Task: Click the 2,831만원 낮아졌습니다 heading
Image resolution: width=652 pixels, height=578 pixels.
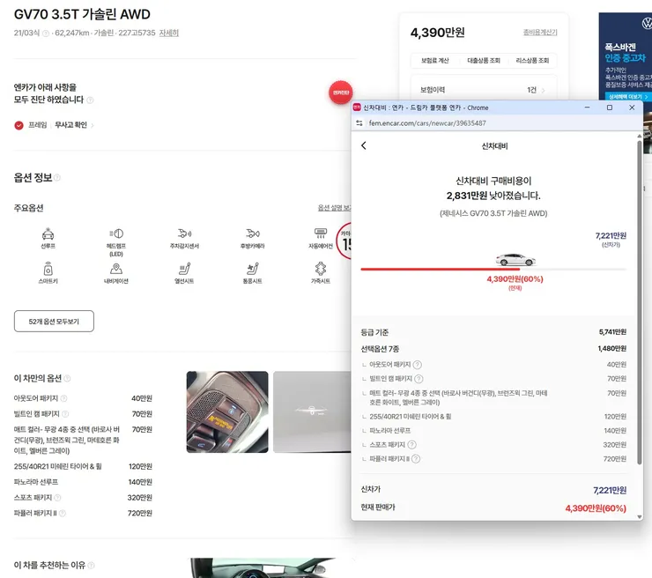Action: point(493,196)
